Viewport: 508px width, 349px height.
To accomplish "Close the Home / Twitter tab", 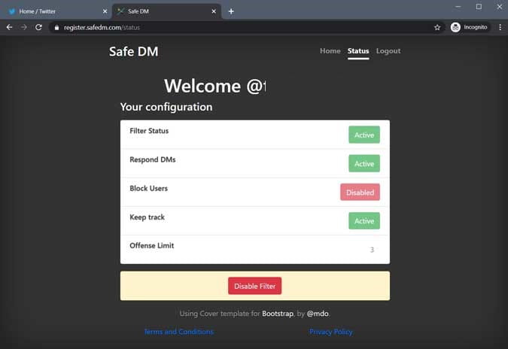I will coord(105,11).
